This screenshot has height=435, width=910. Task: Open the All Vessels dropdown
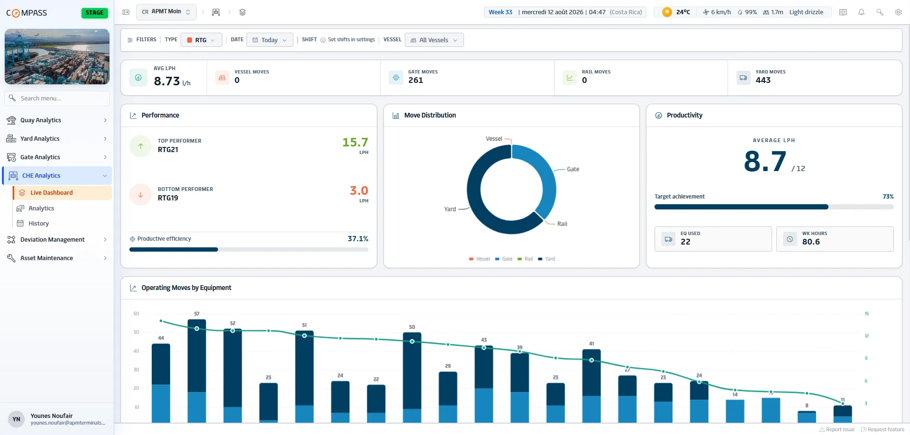tap(434, 40)
